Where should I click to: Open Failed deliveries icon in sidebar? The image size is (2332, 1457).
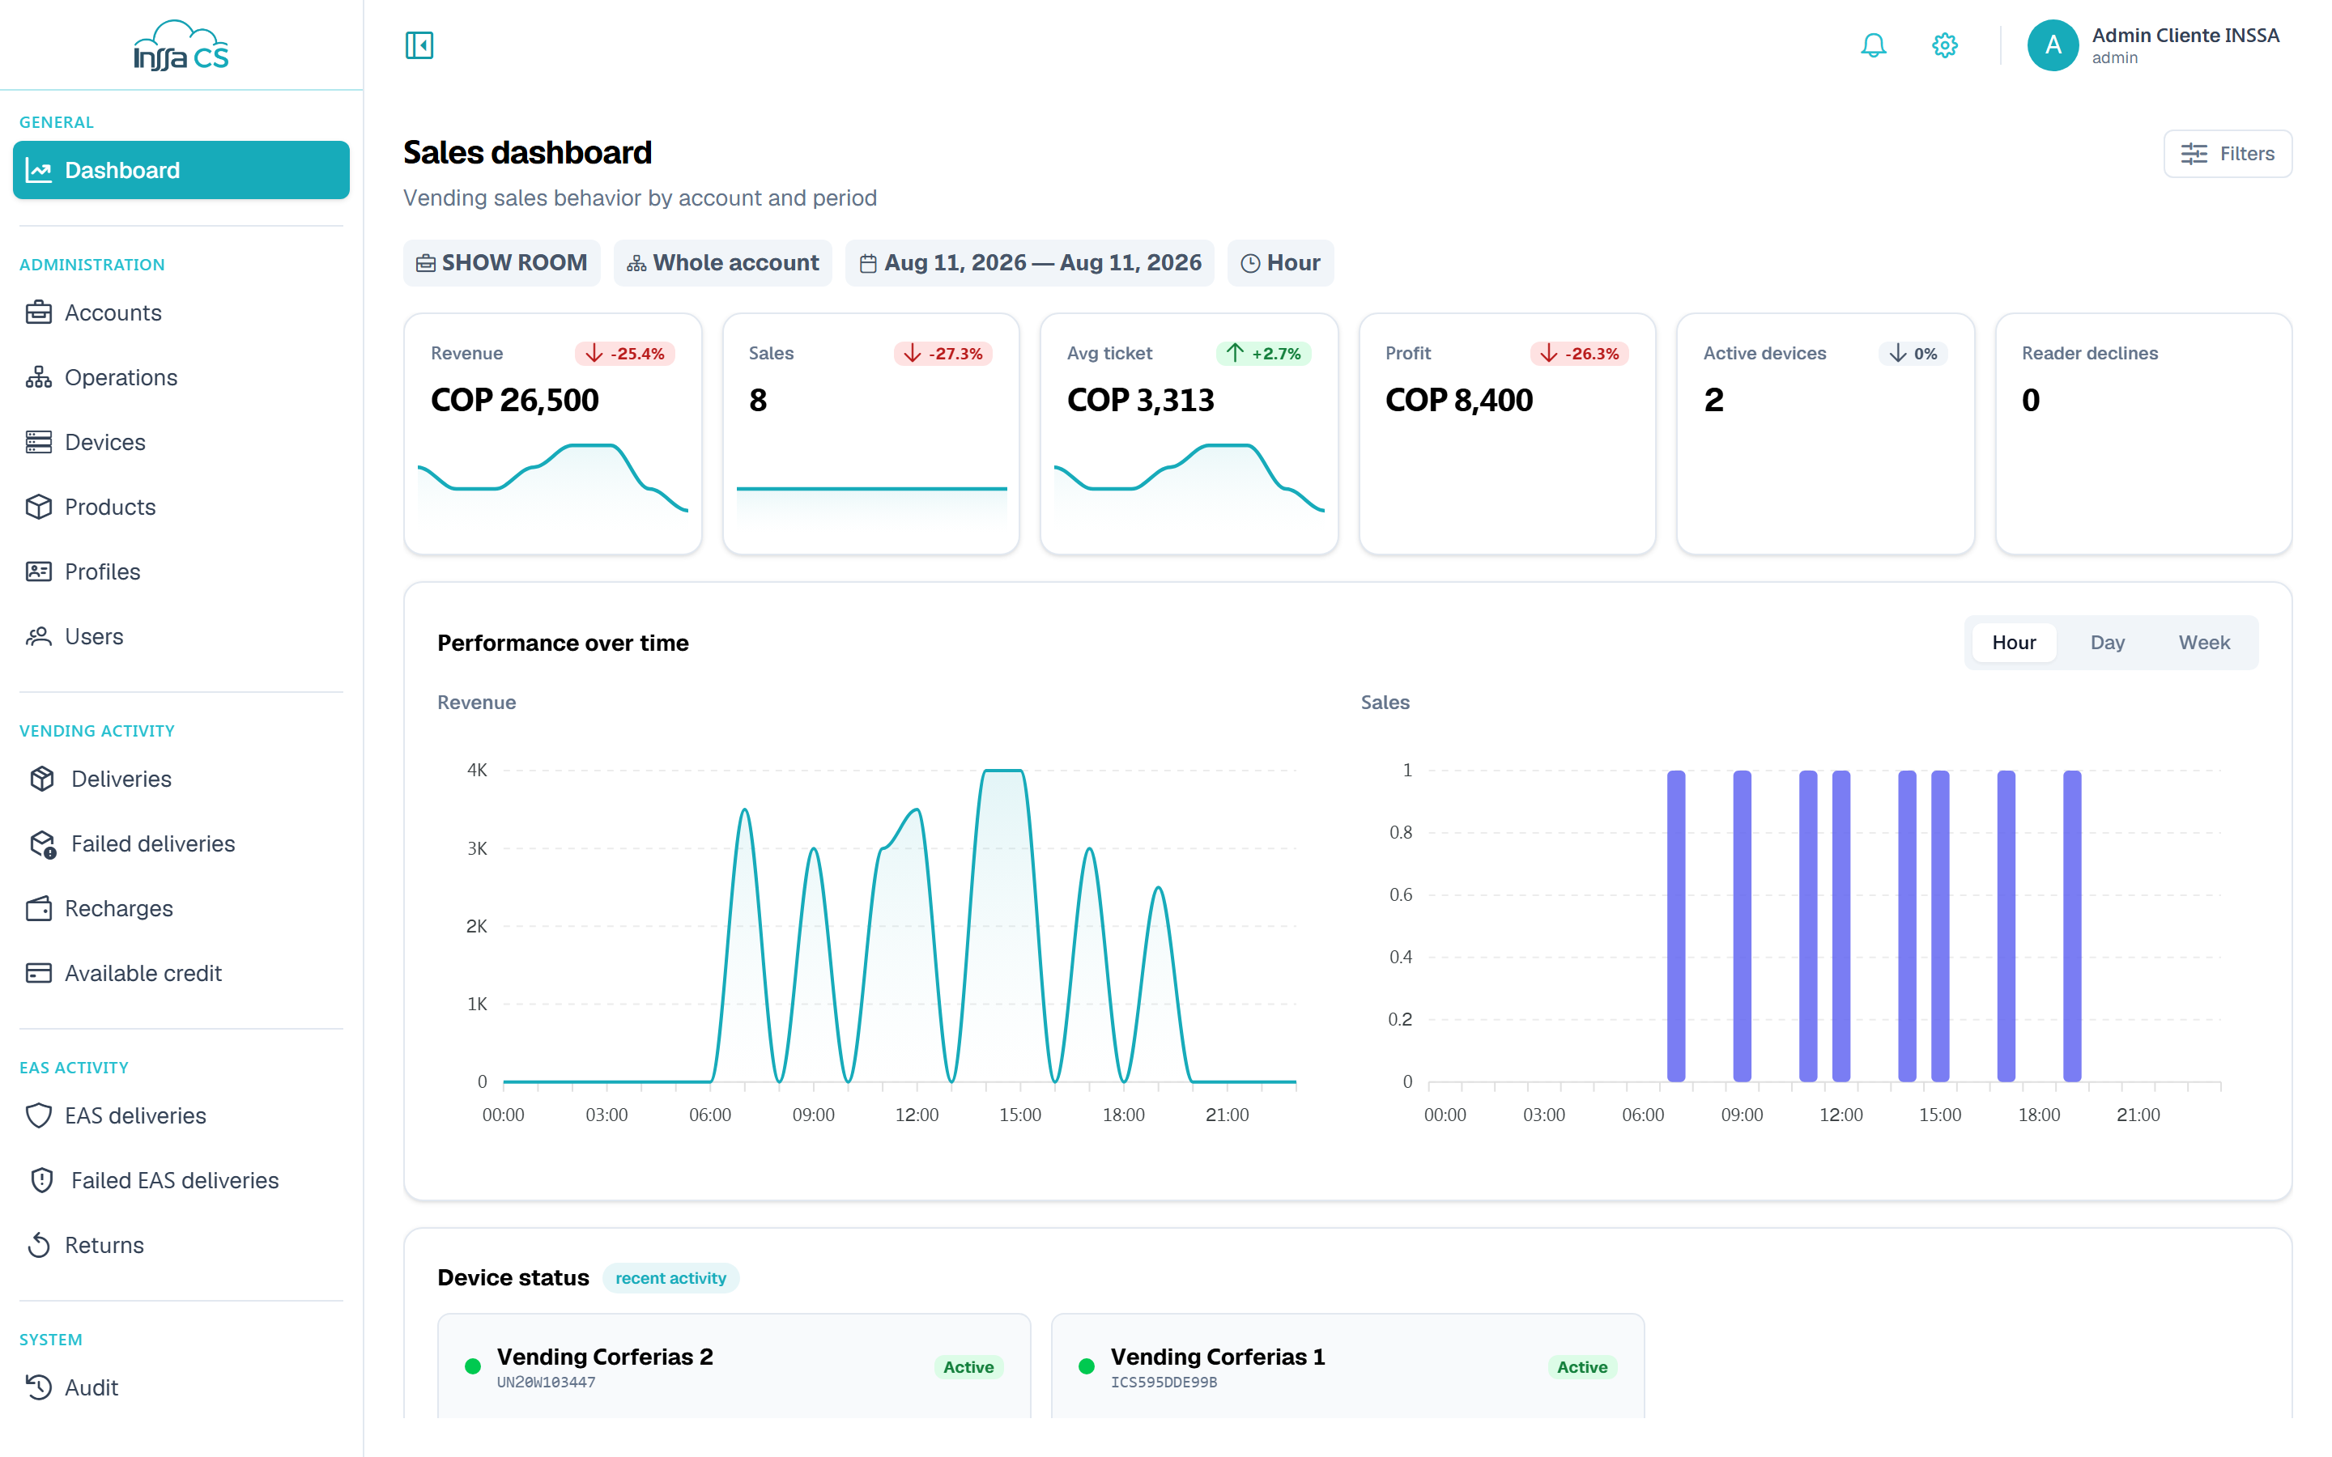42,844
